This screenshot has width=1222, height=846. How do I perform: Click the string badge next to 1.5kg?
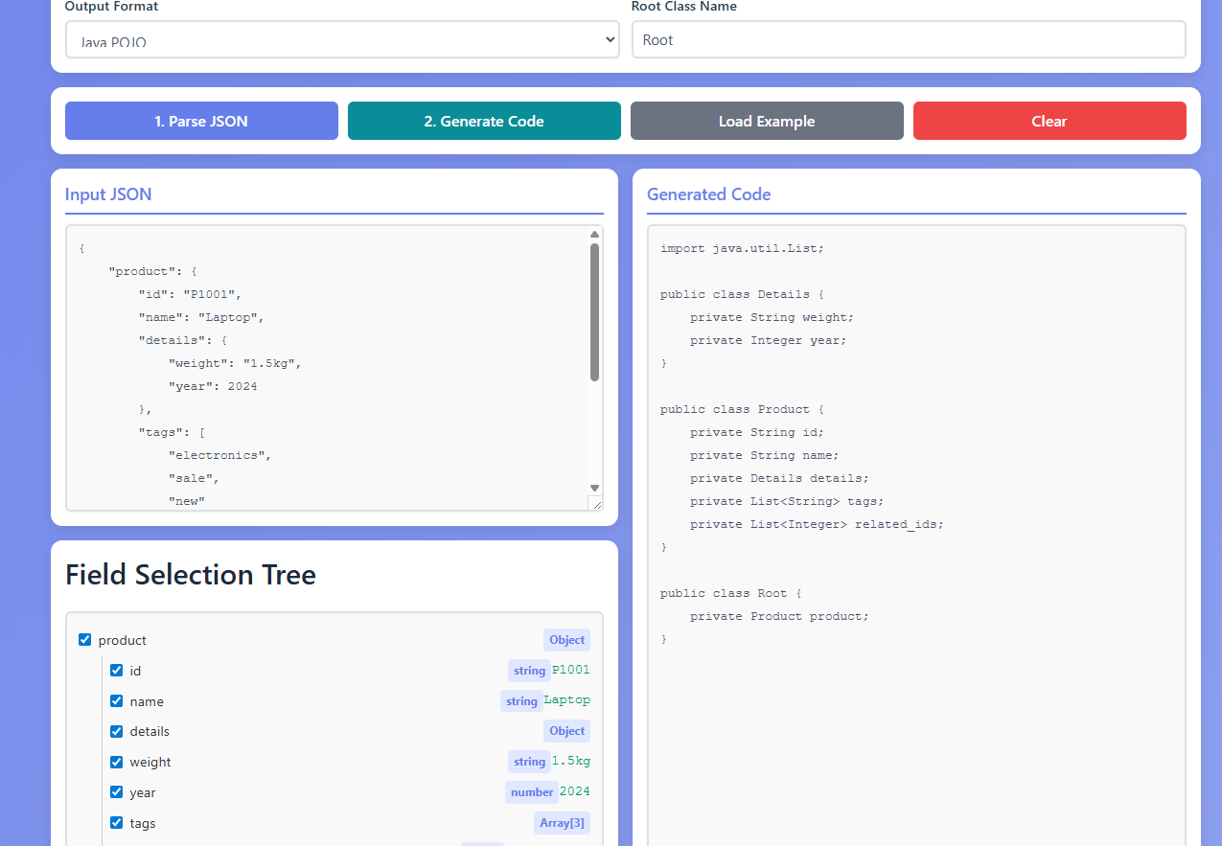click(x=529, y=762)
